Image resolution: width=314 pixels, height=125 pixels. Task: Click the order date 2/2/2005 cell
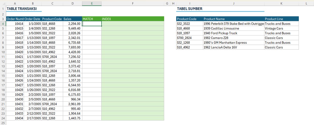coord(33,95)
